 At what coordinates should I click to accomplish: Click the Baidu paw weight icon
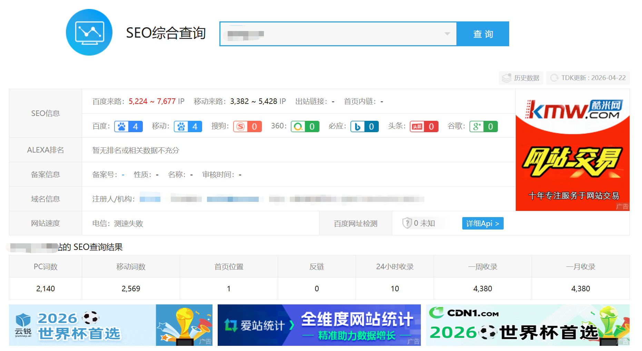click(121, 127)
